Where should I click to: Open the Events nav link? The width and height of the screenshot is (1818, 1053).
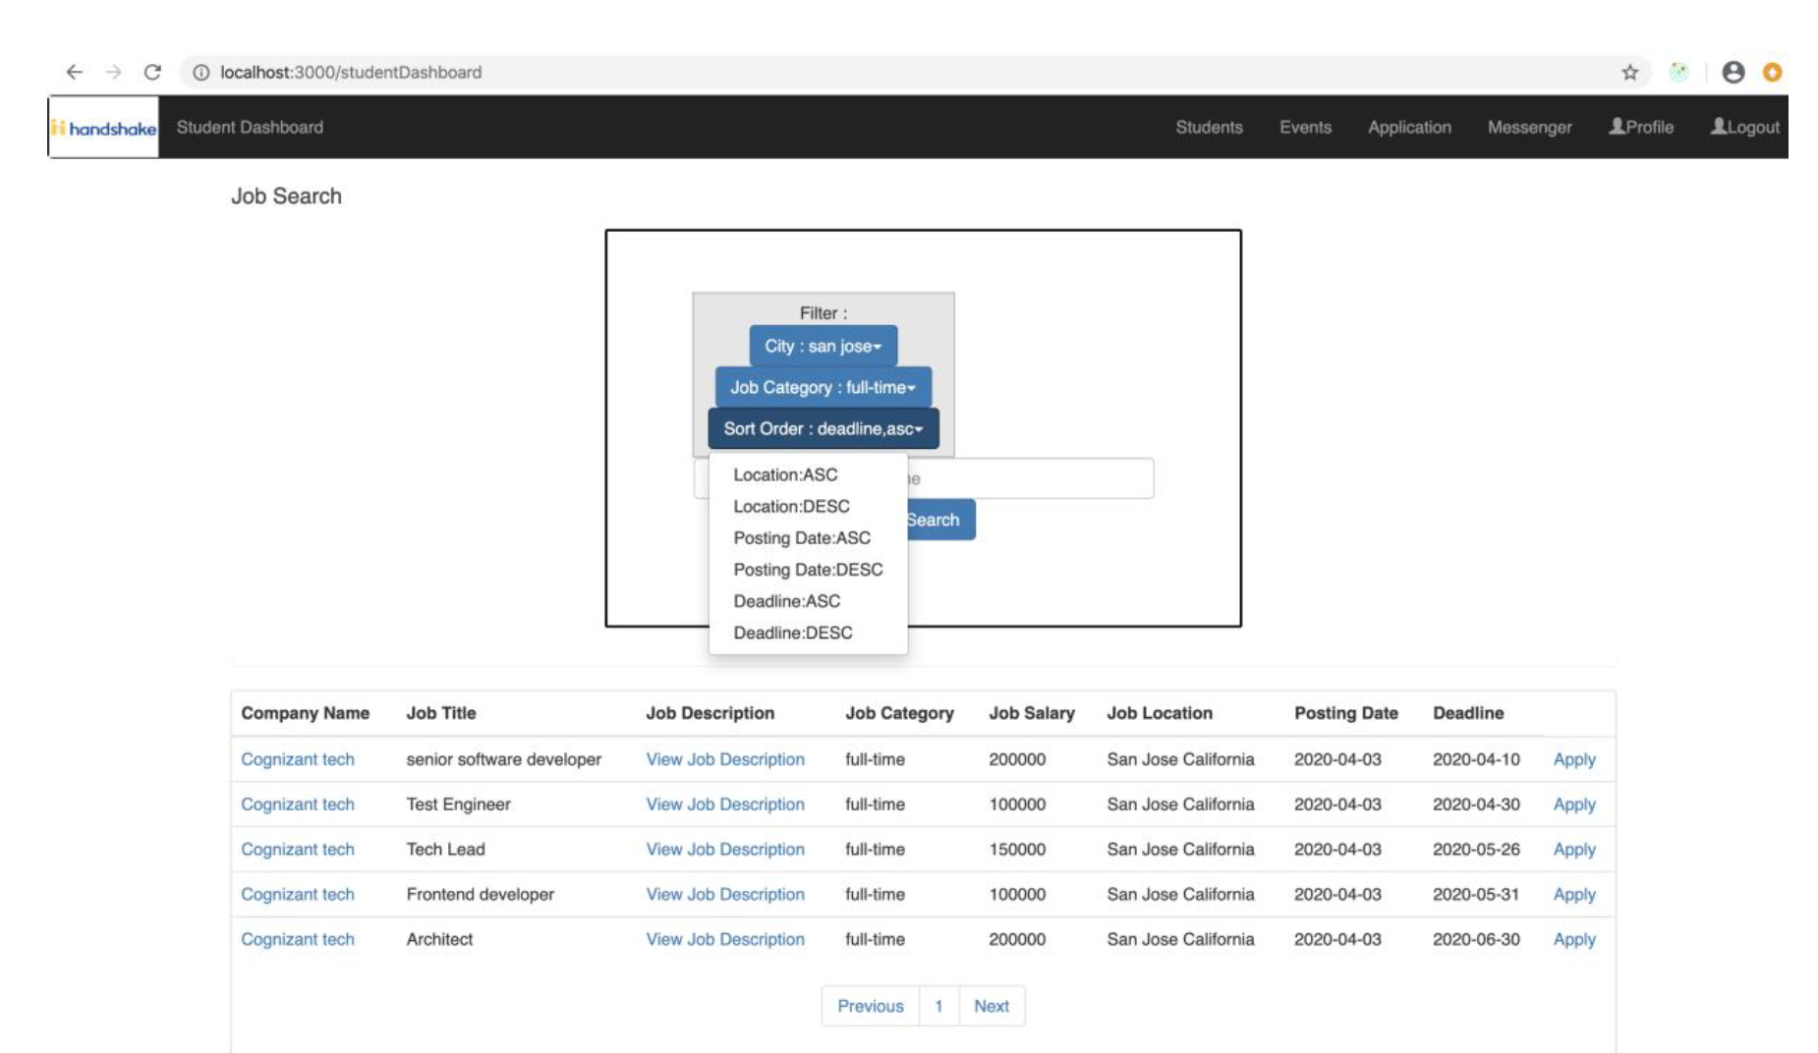1305,127
